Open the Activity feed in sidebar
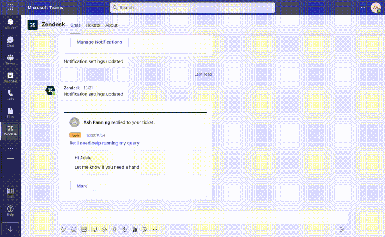The height and width of the screenshot is (237, 385). pyautogui.click(x=10, y=24)
